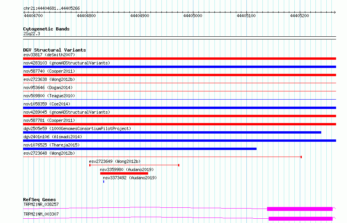Open TRPM2|NR_038257 gene label
This screenshot has width=347, height=223.
[41, 204]
